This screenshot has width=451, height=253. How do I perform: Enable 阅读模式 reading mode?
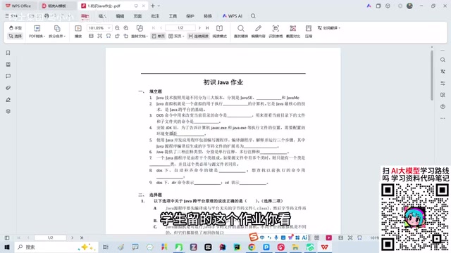click(219, 36)
